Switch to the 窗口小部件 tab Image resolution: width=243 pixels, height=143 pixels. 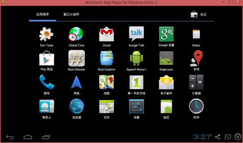(71, 14)
